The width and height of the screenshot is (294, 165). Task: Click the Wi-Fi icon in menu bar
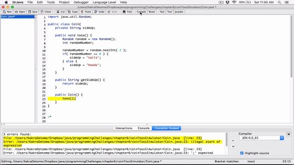click(x=234, y=2)
